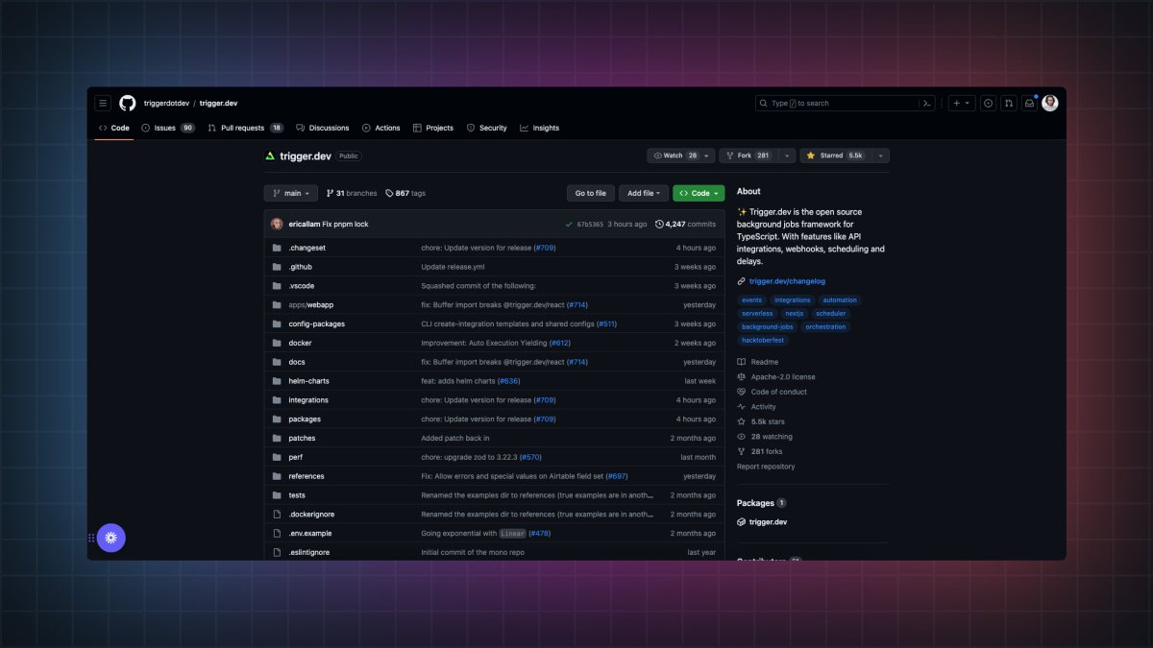Open the floating purple gear widget
This screenshot has width=1153, height=648.
(x=111, y=538)
